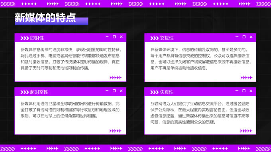Click the triple chevron beside 失真性

154,92
